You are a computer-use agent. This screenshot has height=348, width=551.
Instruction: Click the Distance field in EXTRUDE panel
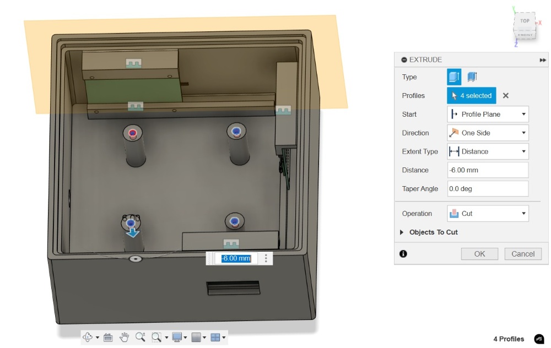[x=488, y=170]
